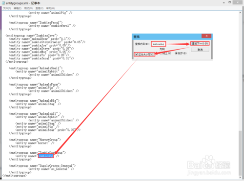Open the 查看(V) View menu
The height and width of the screenshot is (181, 244).
tap(40, 8)
